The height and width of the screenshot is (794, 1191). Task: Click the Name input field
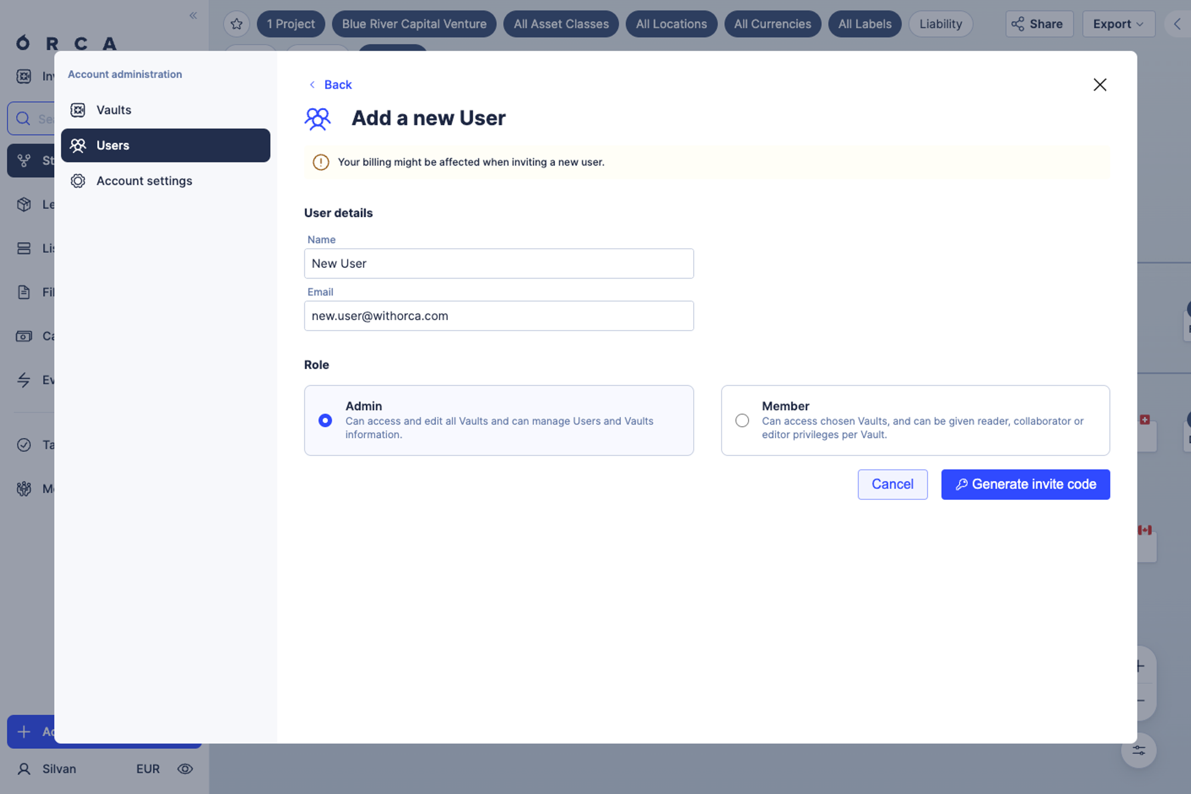[x=499, y=263]
